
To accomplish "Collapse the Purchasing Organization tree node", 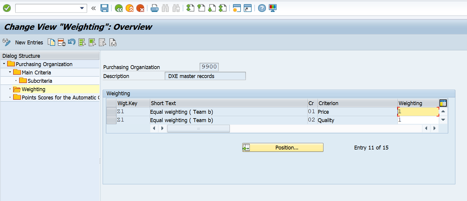I will (x=4, y=64).
